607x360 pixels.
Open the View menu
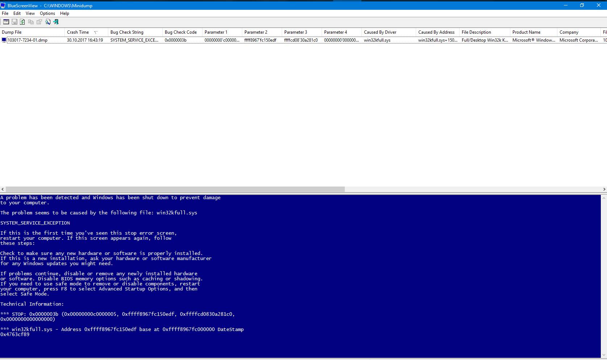click(30, 13)
